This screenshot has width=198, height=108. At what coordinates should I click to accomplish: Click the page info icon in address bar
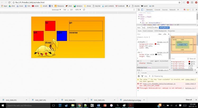[14, 2]
